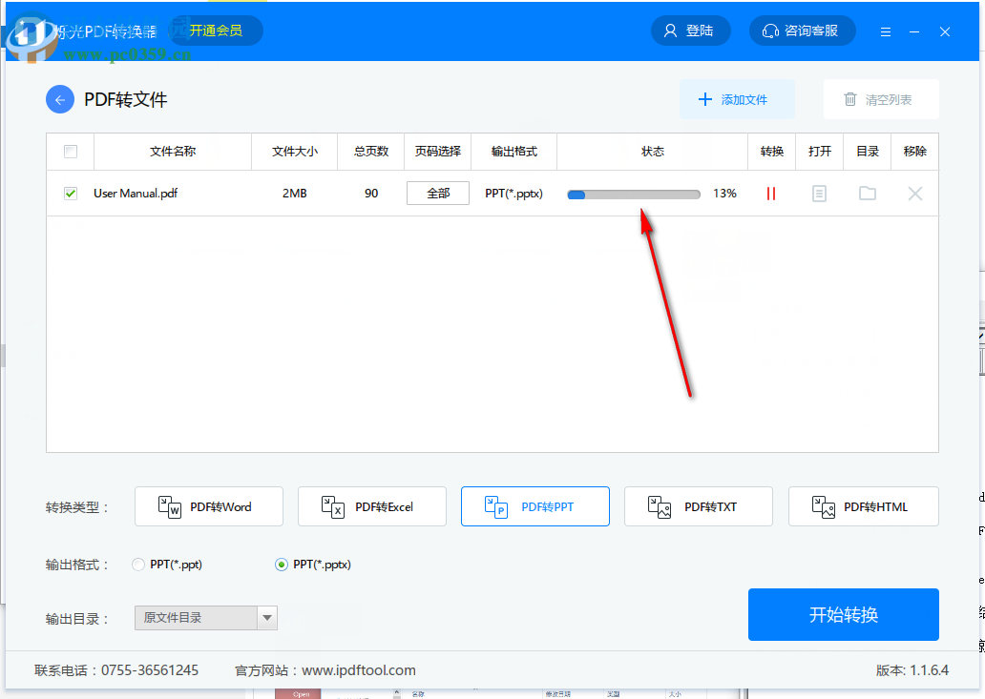Open the 输出目录 directory dropdown
985x699 pixels.
click(x=265, y=618)
